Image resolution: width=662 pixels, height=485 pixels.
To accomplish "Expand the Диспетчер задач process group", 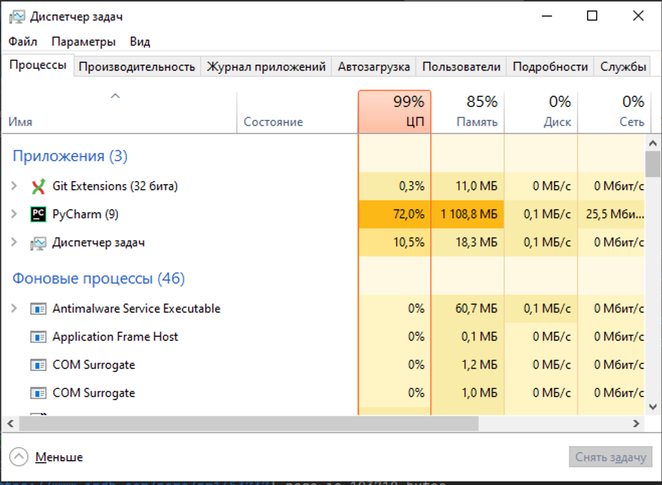I will 14,243.
